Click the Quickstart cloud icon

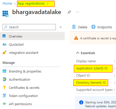point(4,44)
